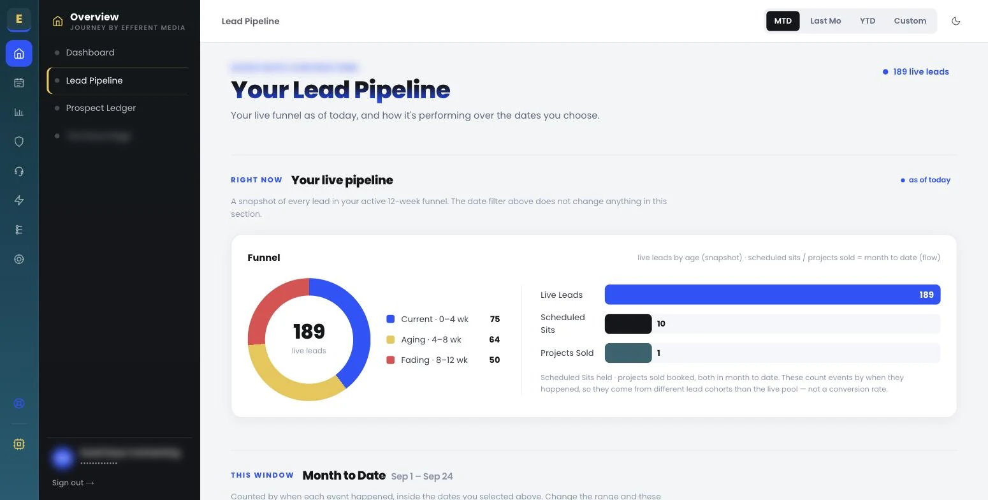Click the Aging count value 64
The width and height of the screenshot is (988, 500).
[x=495, y=339]
